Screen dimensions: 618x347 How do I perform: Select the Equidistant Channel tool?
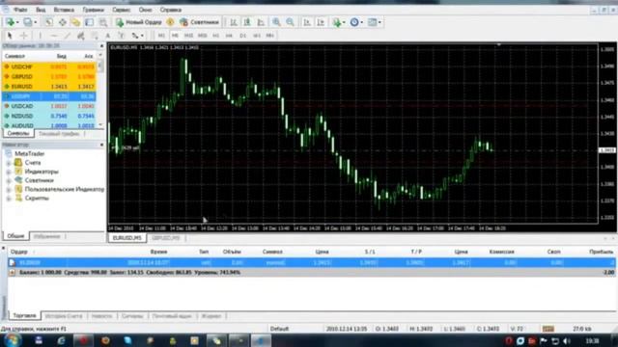(81, 36)
